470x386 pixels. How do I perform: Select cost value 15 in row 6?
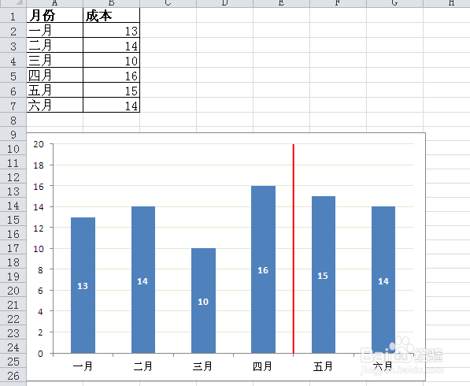point(111,91)
